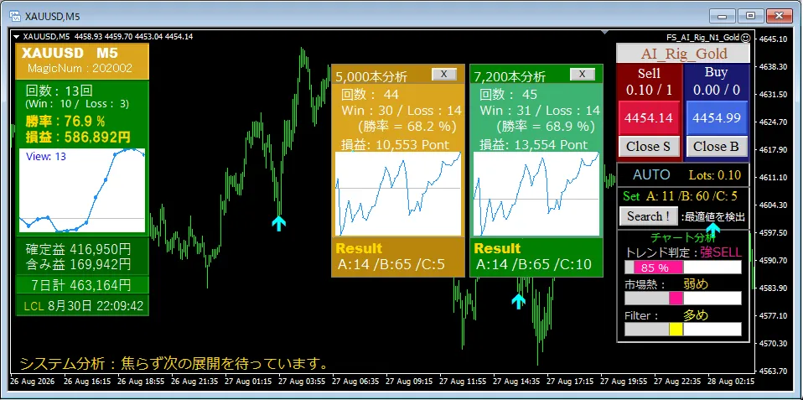Click the cyan up arrow near 27 Aug 14:35
803x400 pixels.
tap(519, 301)
